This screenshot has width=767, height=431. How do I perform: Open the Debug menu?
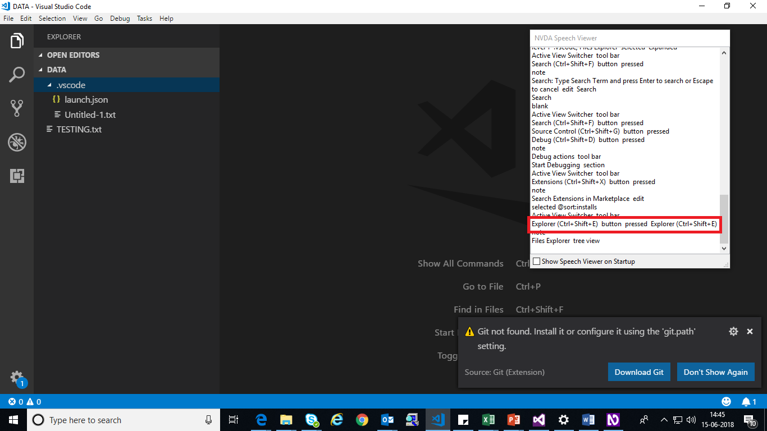[120, 19]
